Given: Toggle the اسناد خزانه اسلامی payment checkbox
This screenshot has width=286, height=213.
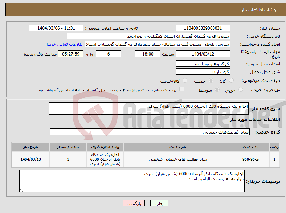Looking at the screenshot, I should coord(181,89).
